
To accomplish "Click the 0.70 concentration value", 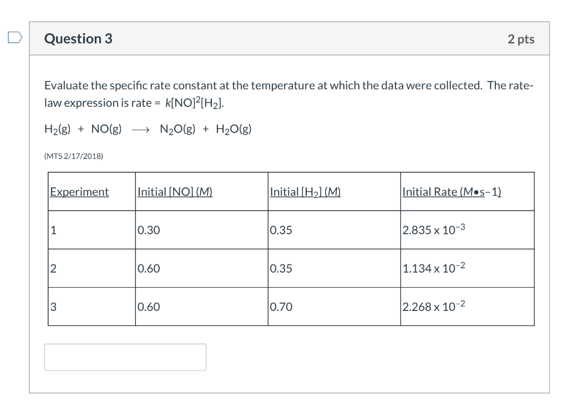I will 281,306.
